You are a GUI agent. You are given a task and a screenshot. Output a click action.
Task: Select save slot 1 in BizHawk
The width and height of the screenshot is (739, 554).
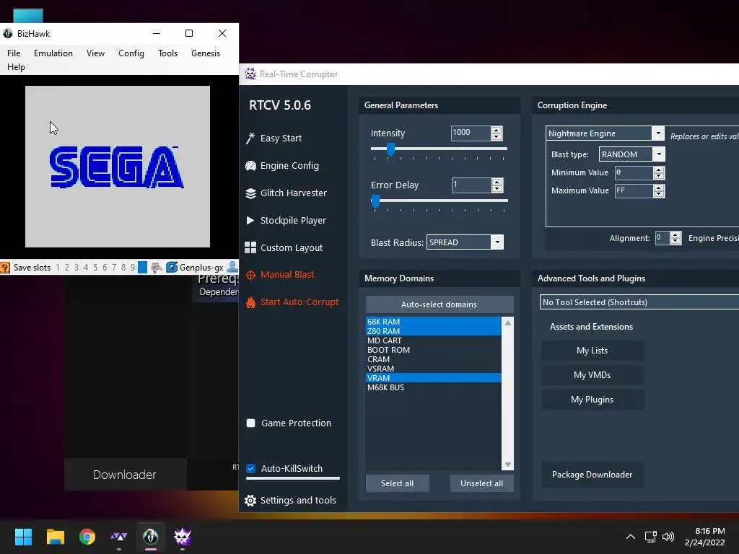point(58,268)
